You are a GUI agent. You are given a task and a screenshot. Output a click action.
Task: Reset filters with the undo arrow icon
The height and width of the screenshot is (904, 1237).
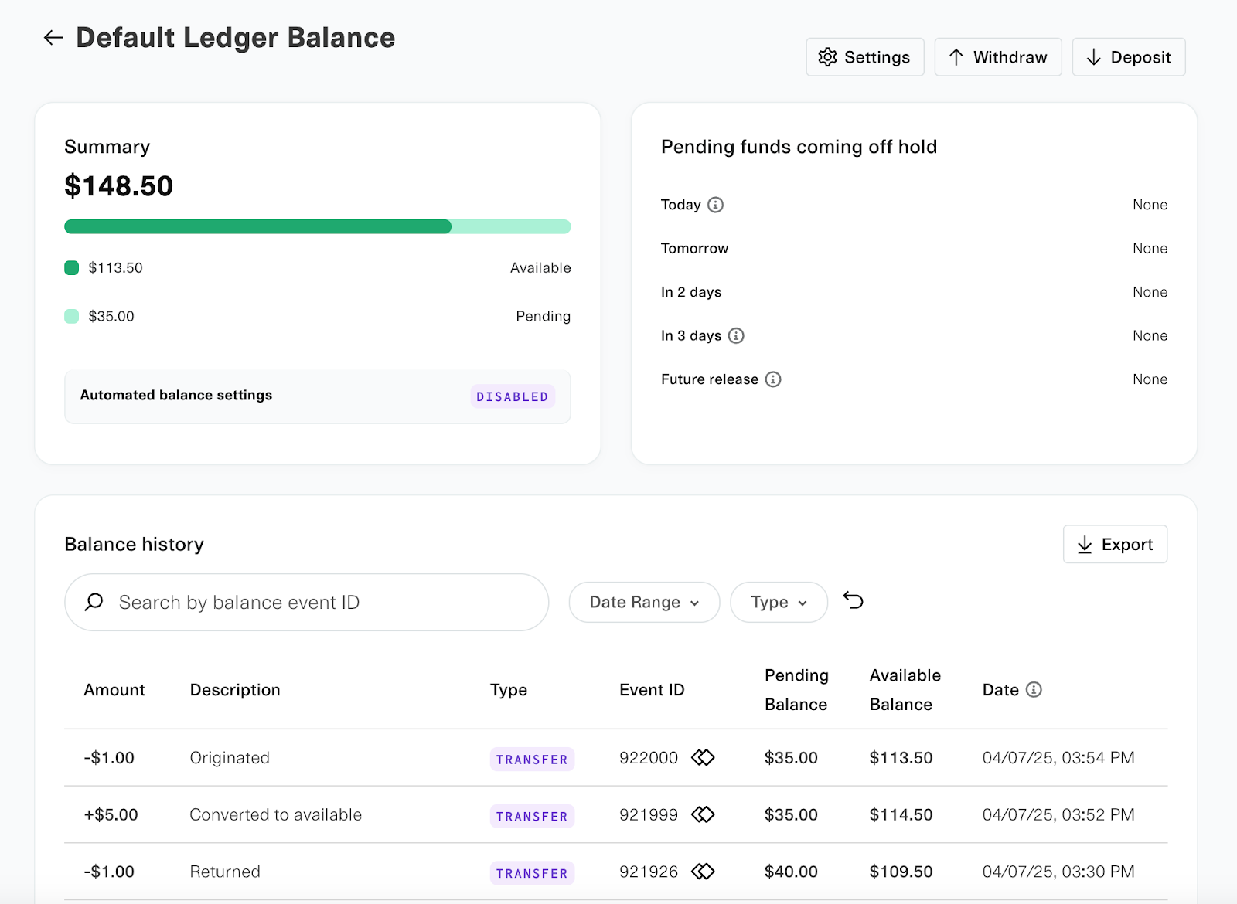point(853,600)
